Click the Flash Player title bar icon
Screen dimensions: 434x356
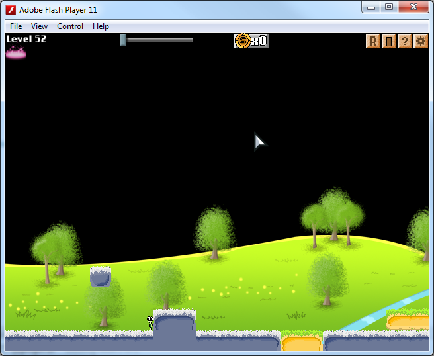(x=11, y=9)
